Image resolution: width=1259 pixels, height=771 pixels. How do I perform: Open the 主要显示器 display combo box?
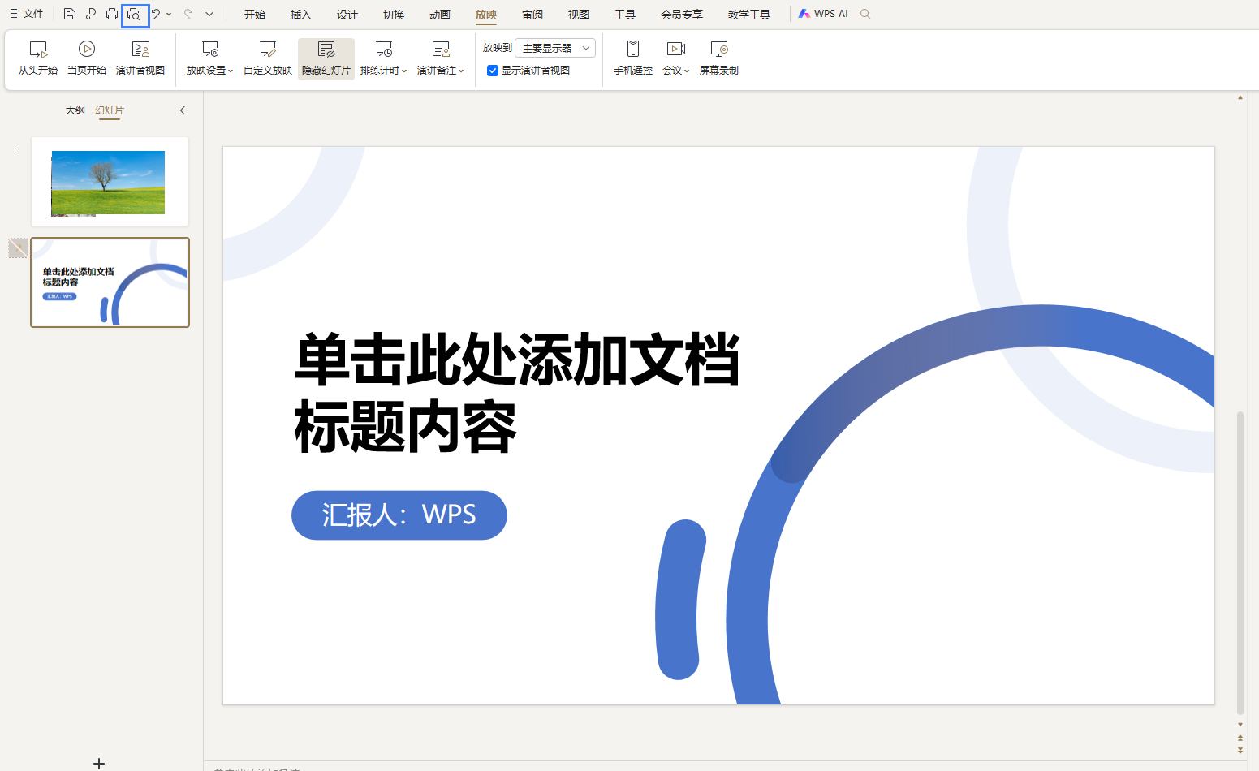click(x=555, y=48)
